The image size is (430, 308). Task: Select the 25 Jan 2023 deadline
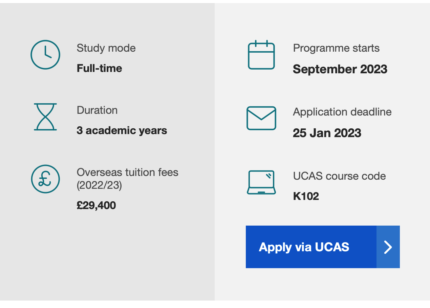pos(327,133)
